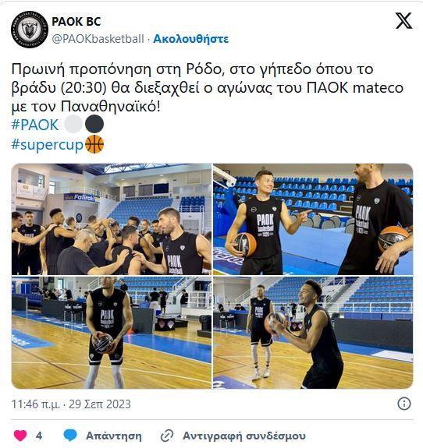Open the @PAOKbasketball handle

[98, 39]
